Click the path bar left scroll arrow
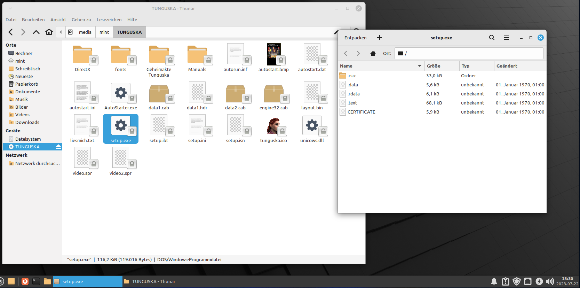The width and height of the screenshot is (580, 288). click(x=61, y=32)
